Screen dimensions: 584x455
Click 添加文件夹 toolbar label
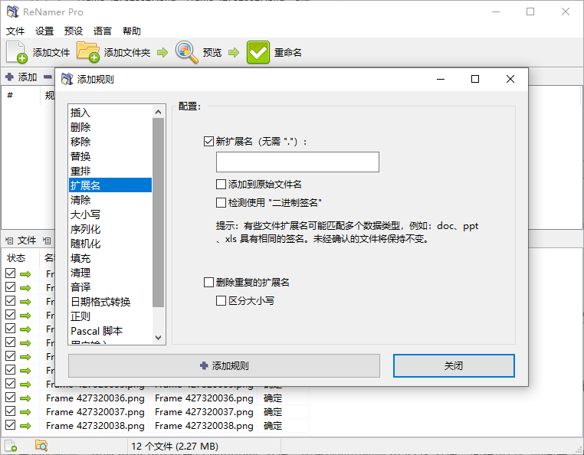pyautogui.click(x=127, y=53)
